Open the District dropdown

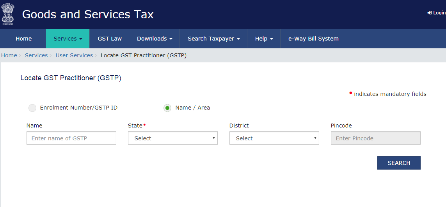[274, 138]
